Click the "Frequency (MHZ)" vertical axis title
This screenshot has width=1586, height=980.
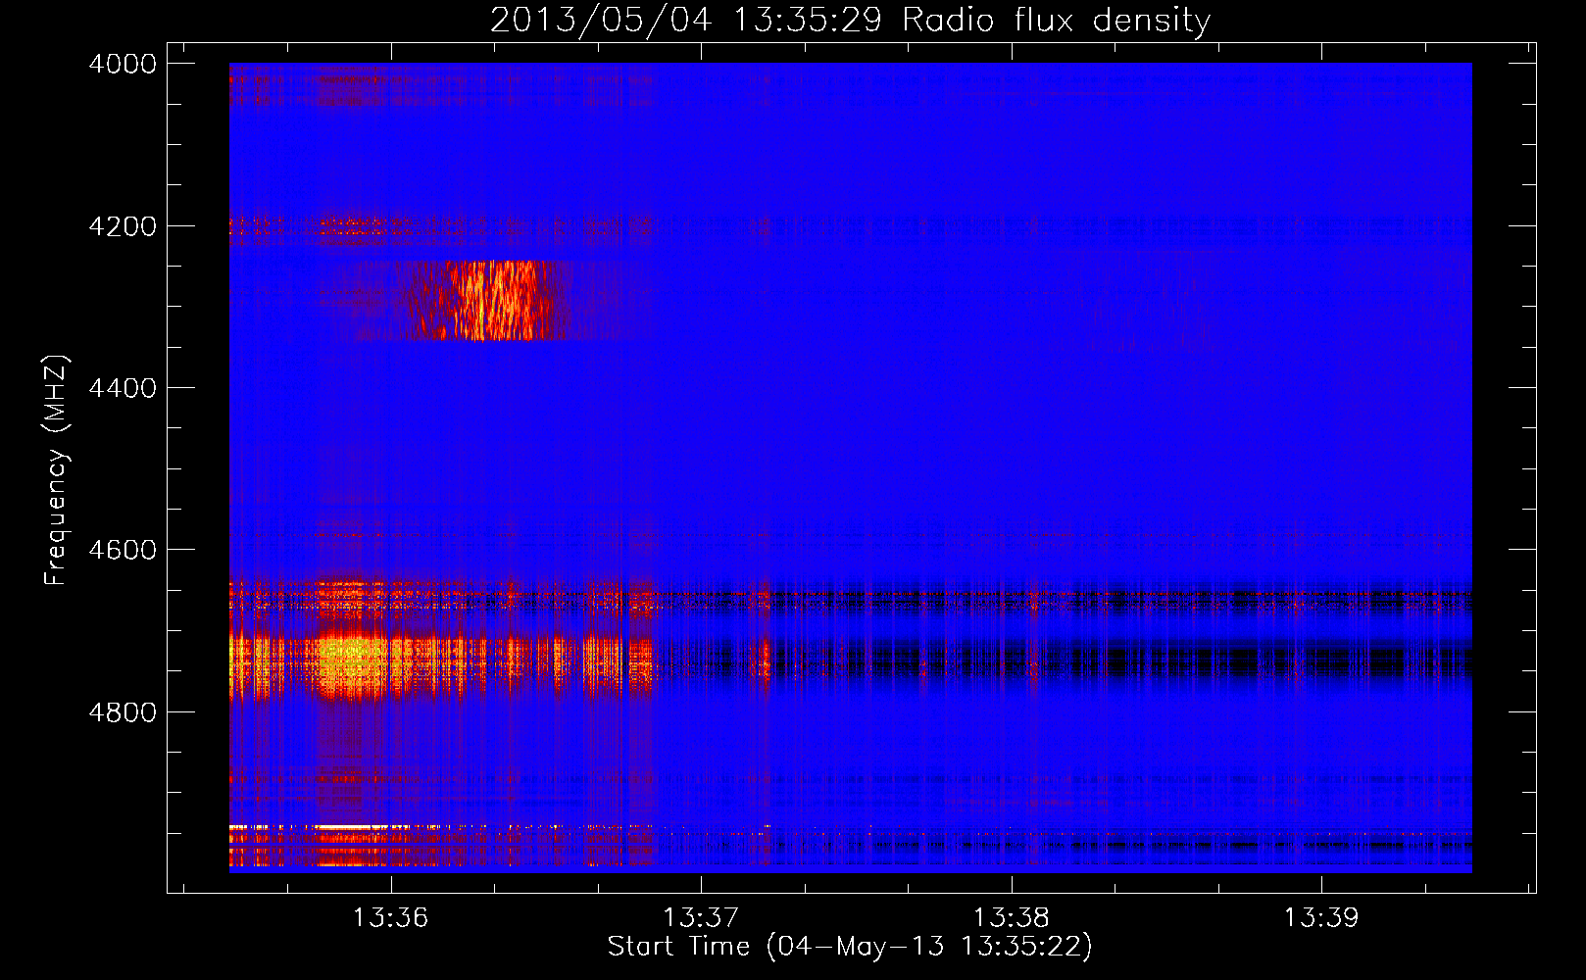click(x=57, y=470)
